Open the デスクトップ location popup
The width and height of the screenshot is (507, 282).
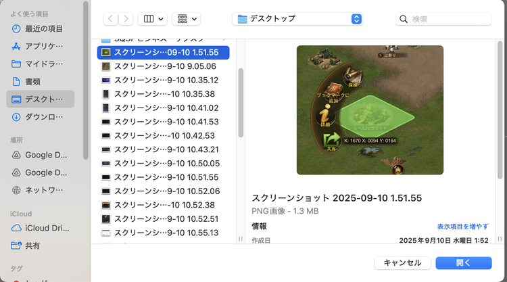point(297,19)
